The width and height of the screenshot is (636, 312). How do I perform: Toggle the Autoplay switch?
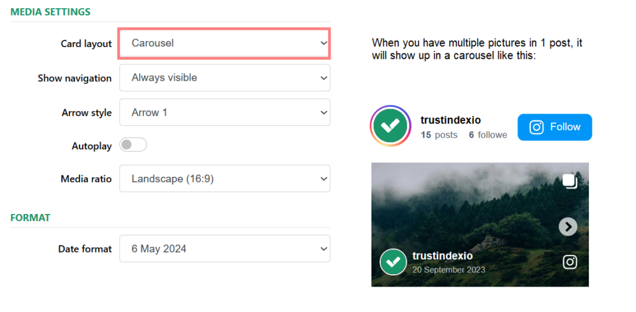pyautogui.click(x=133, y=145)
